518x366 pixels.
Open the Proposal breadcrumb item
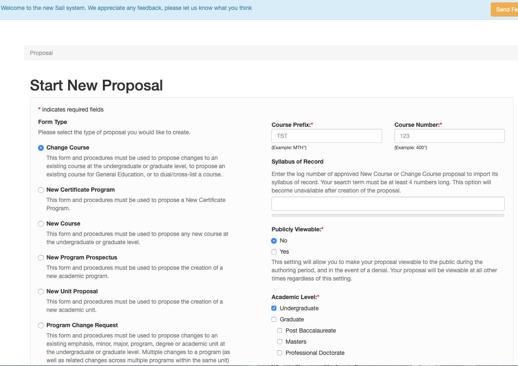pyautogui.click(x=41, y=53)
